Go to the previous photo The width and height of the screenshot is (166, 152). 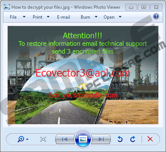[65, 139]
